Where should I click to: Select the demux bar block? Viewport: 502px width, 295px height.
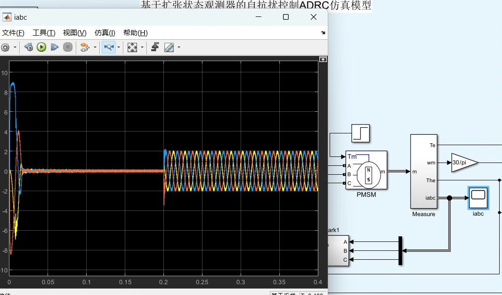[x=400, y=251]
